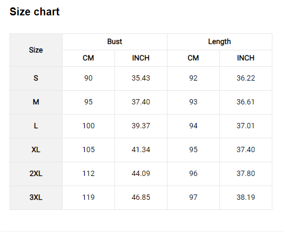Click the bust value 119 cm
This screenshot has width=283, height=238.
coord(89,197)
